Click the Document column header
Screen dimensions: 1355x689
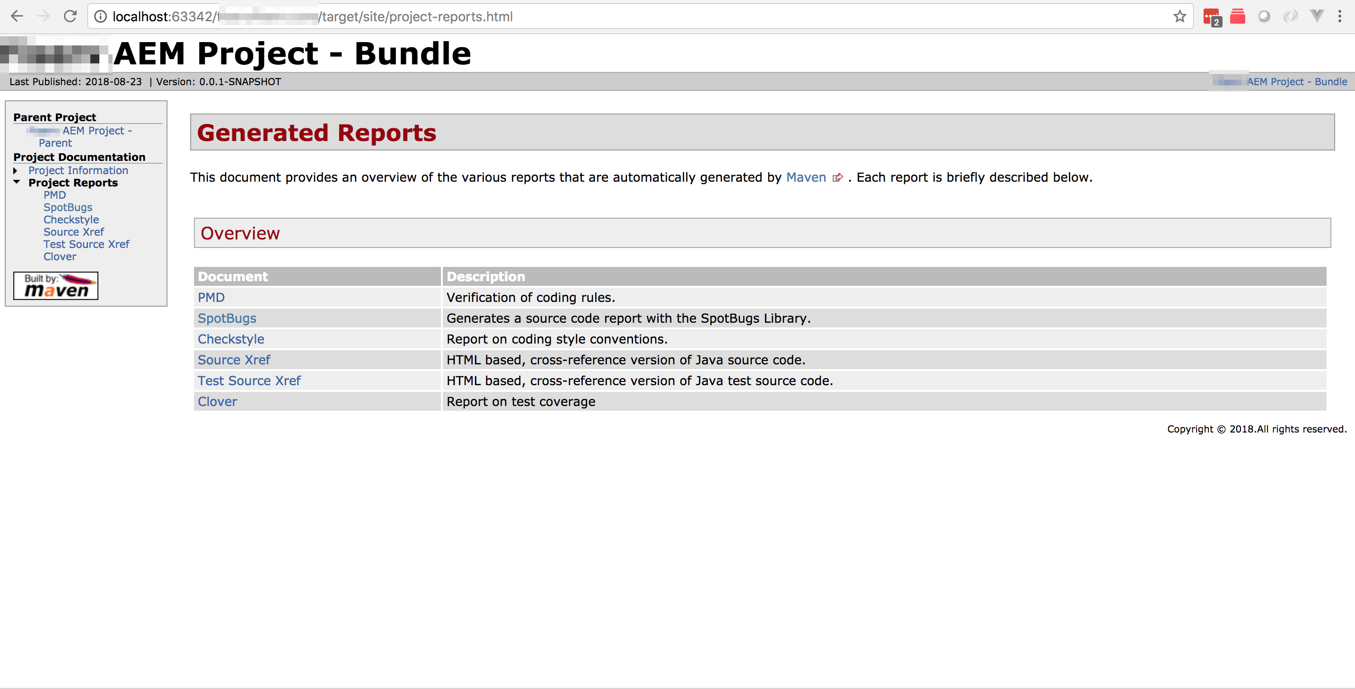click(x=317, y=277)
